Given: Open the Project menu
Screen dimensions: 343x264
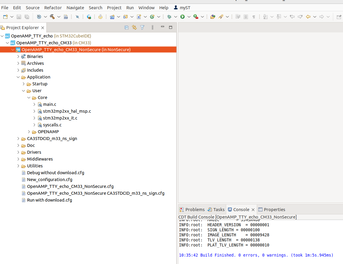Looking at the screenshot, I should coord(114,8).
